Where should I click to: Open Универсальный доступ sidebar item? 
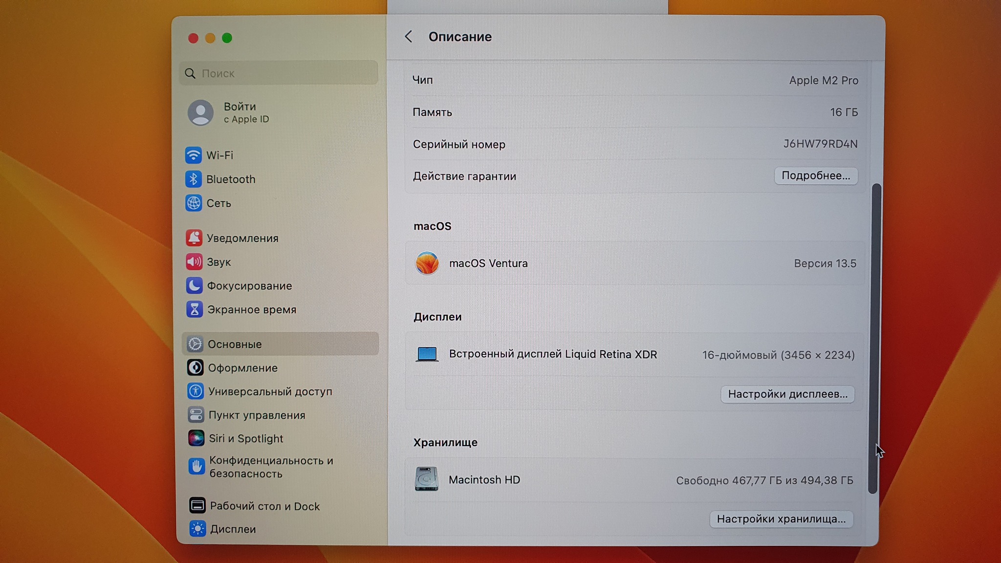pyautogui.click(x=270, y=391)
